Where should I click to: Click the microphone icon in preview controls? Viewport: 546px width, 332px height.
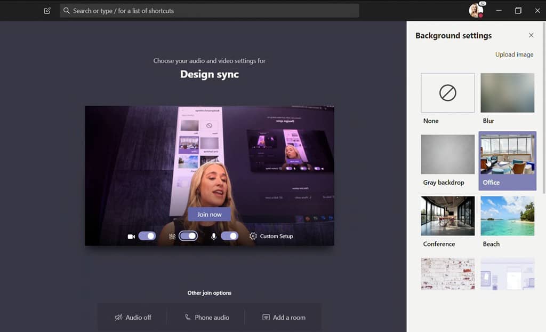(x=214, y=236)
